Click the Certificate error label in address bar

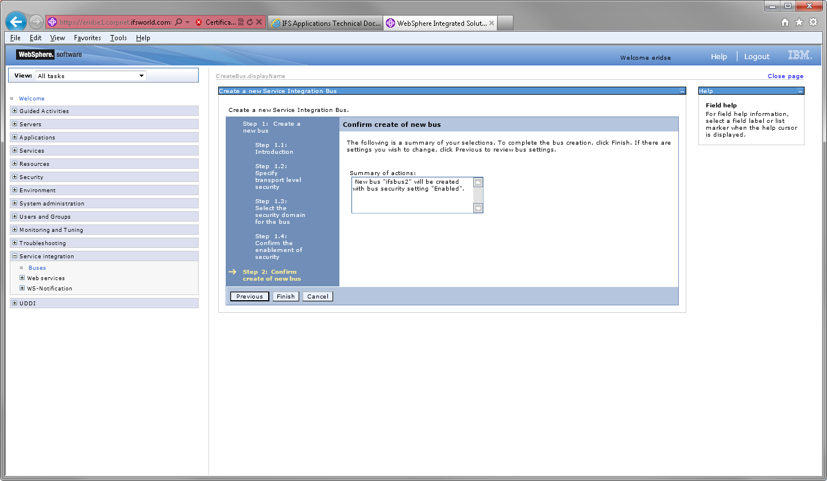pos(221,22)
